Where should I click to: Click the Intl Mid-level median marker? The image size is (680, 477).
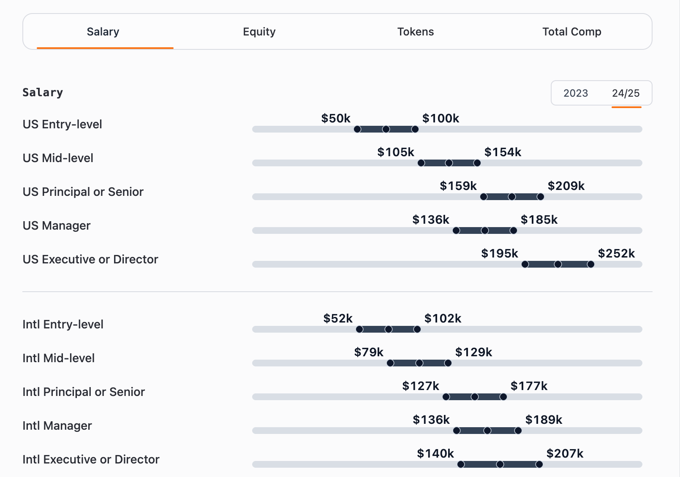pyautogui.click(x=419, y=363)
